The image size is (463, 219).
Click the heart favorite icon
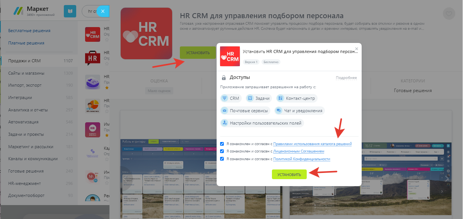pyautogui.click(x=449, y=14)
